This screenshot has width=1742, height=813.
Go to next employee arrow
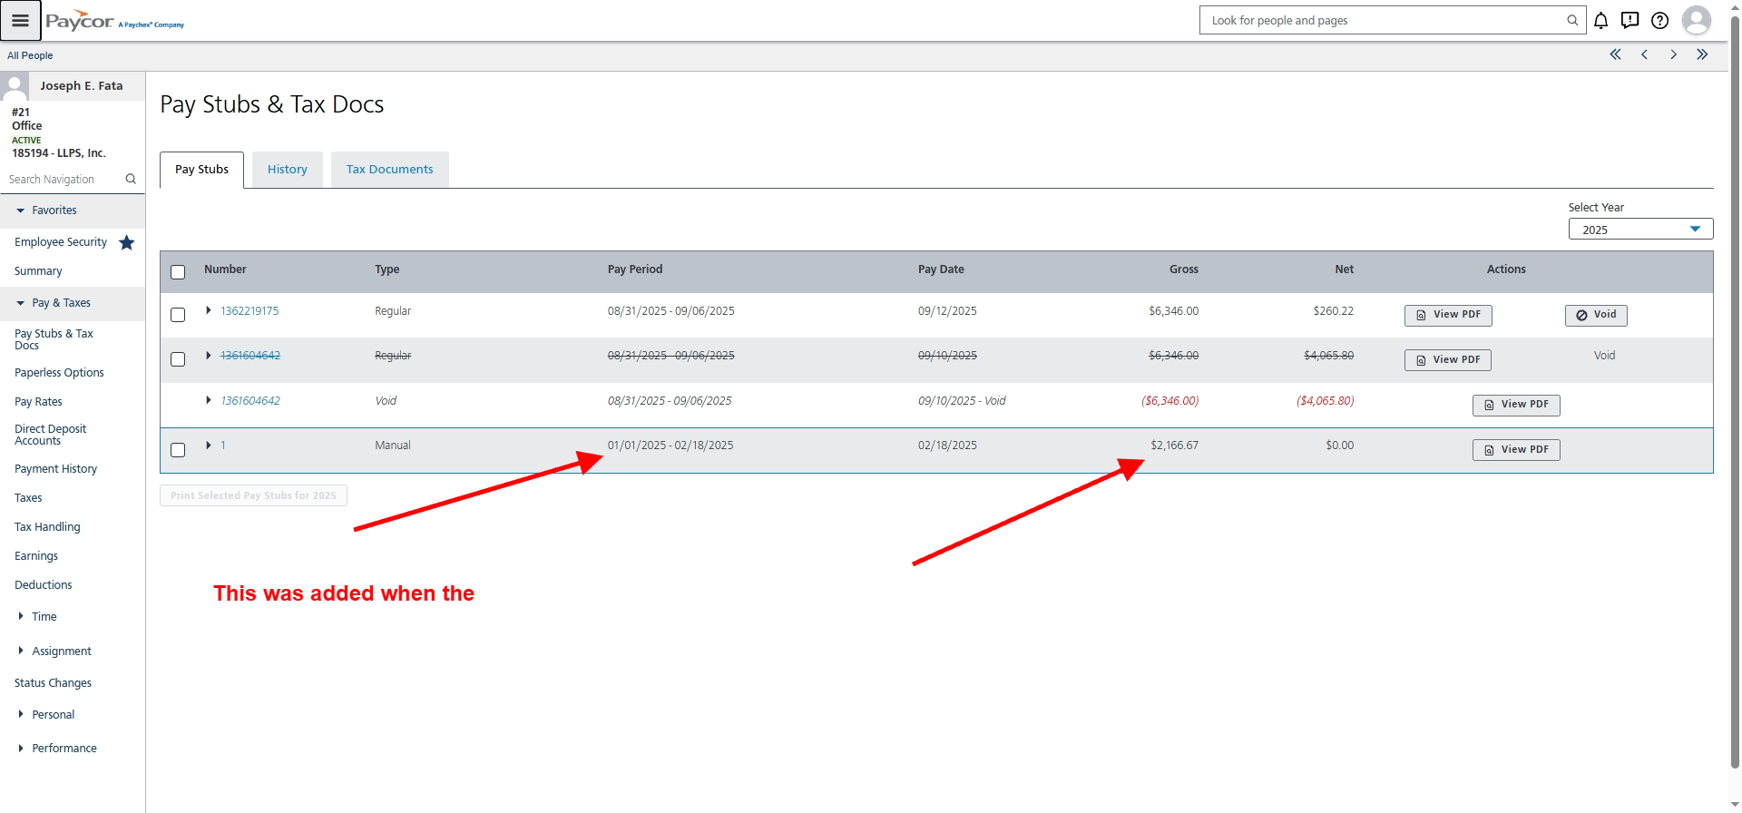point(1673,54)
